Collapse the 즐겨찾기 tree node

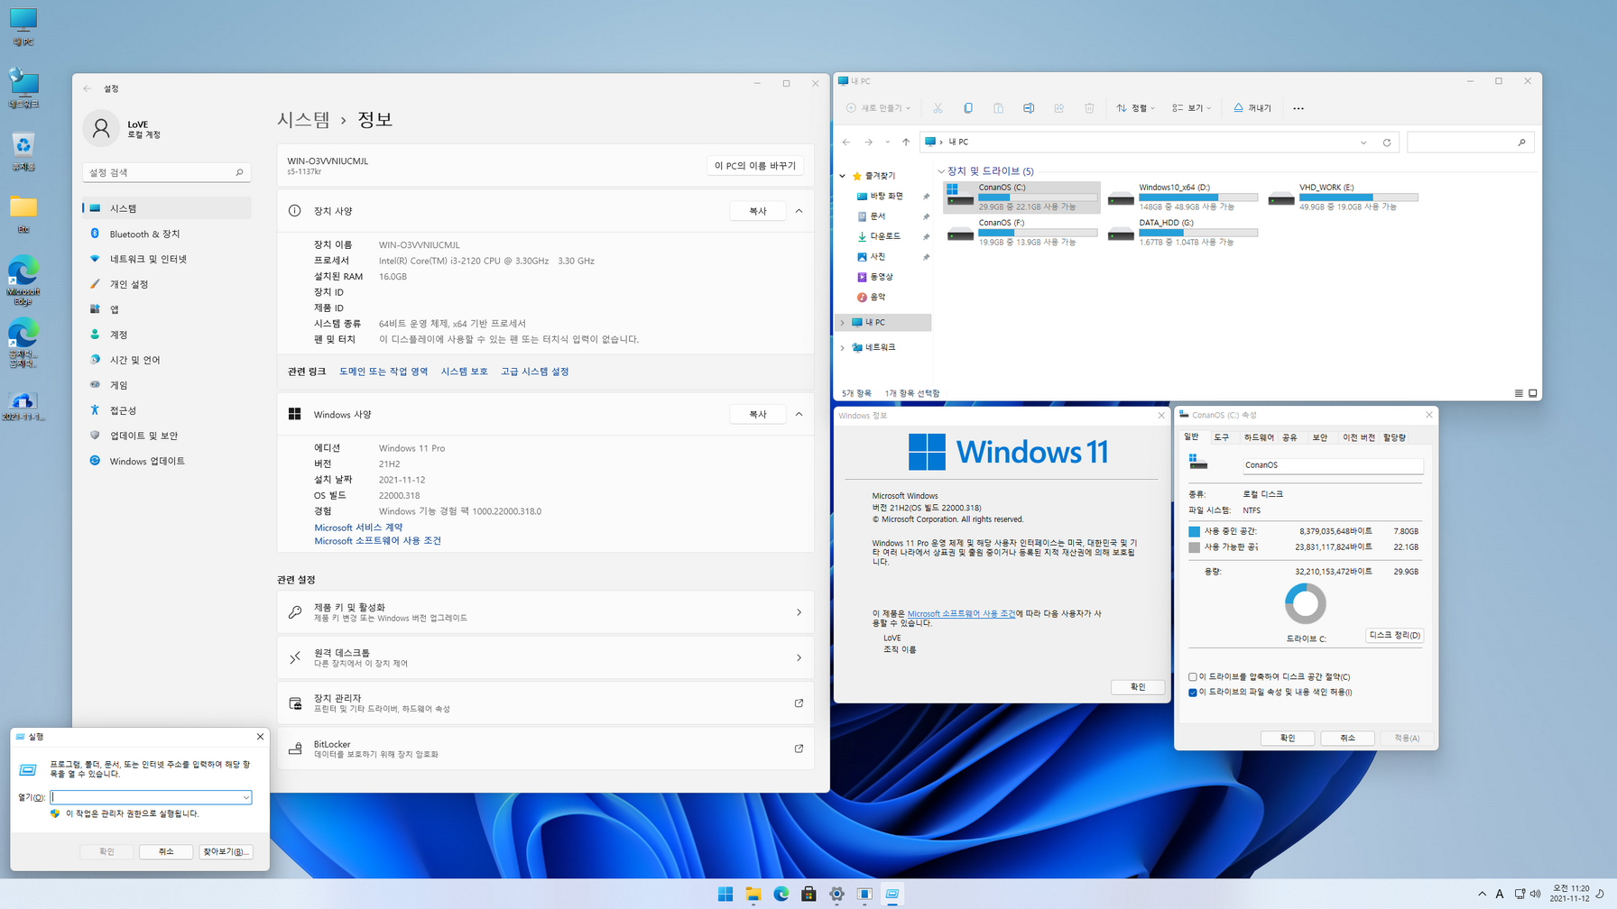click(x=843, y=176)
